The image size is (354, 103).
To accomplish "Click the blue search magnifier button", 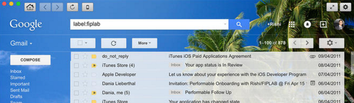I will (x=239, y=24).
